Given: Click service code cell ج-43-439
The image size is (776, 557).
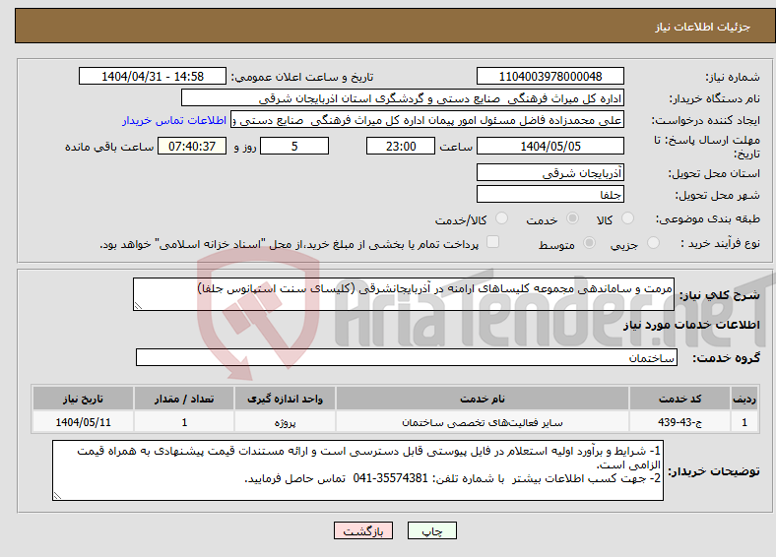Looking at the screenshot, I should coord(680,422).
